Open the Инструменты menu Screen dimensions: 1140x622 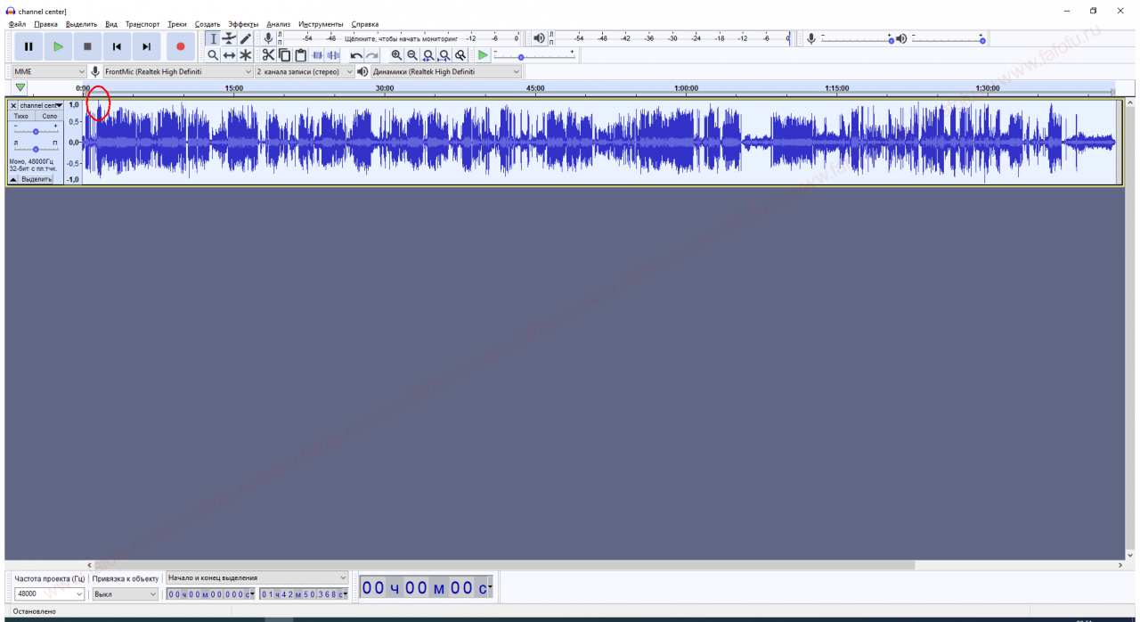321,24
